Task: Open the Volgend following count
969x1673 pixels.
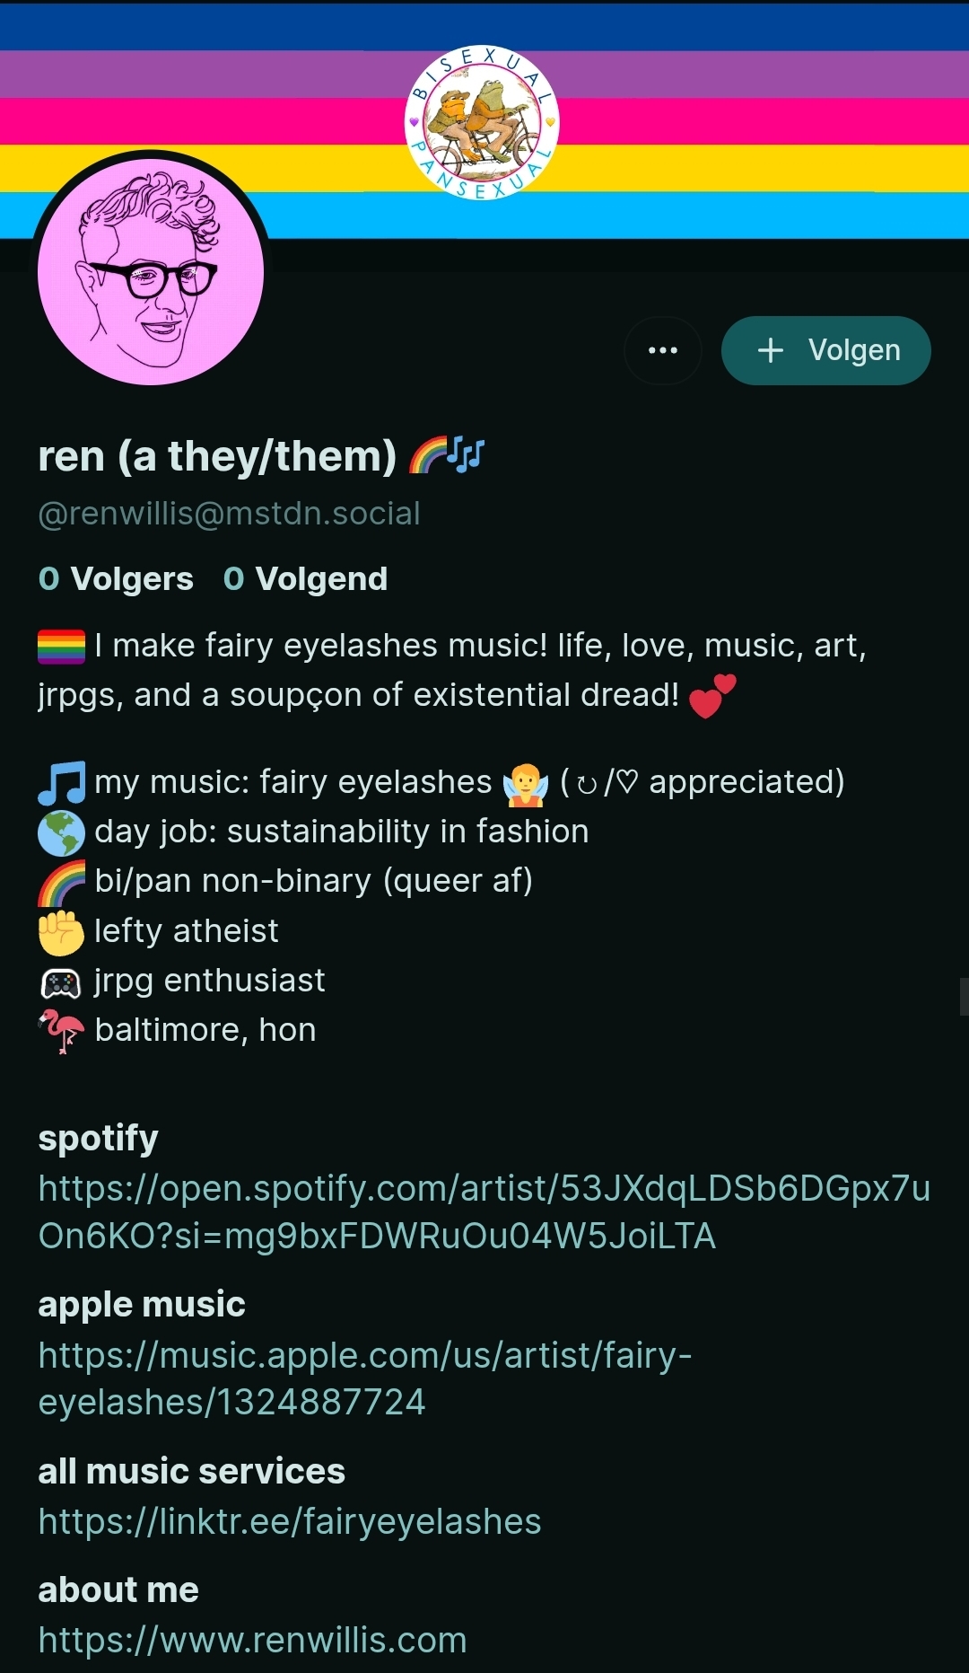Action: point(305,579)
